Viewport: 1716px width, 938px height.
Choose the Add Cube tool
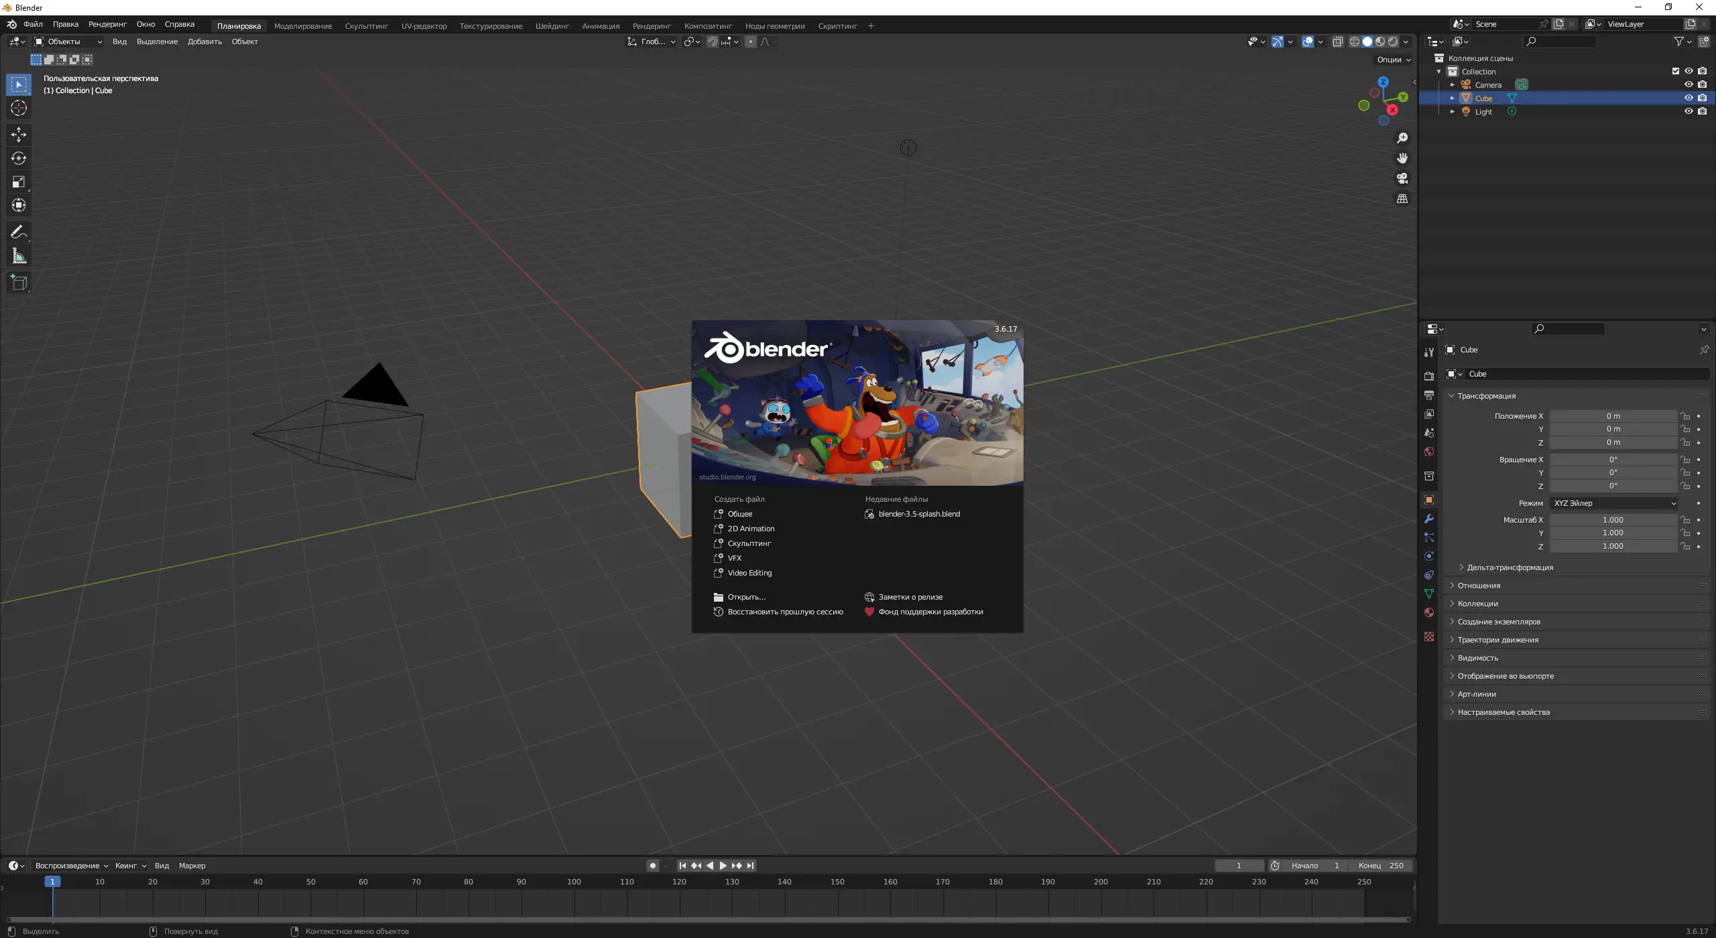click(19, 283)
